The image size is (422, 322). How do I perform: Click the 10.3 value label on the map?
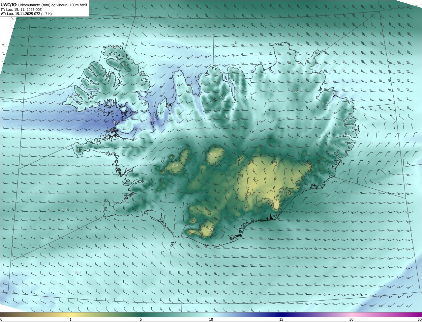pyautogui.click(x=77, y=272)
